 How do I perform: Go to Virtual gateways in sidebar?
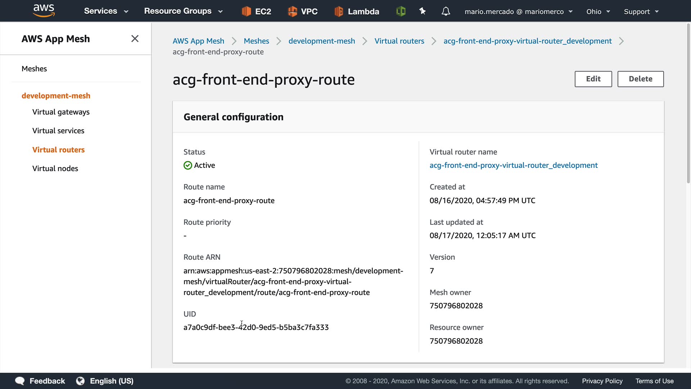pyautogui.click(x=61, y=112)
